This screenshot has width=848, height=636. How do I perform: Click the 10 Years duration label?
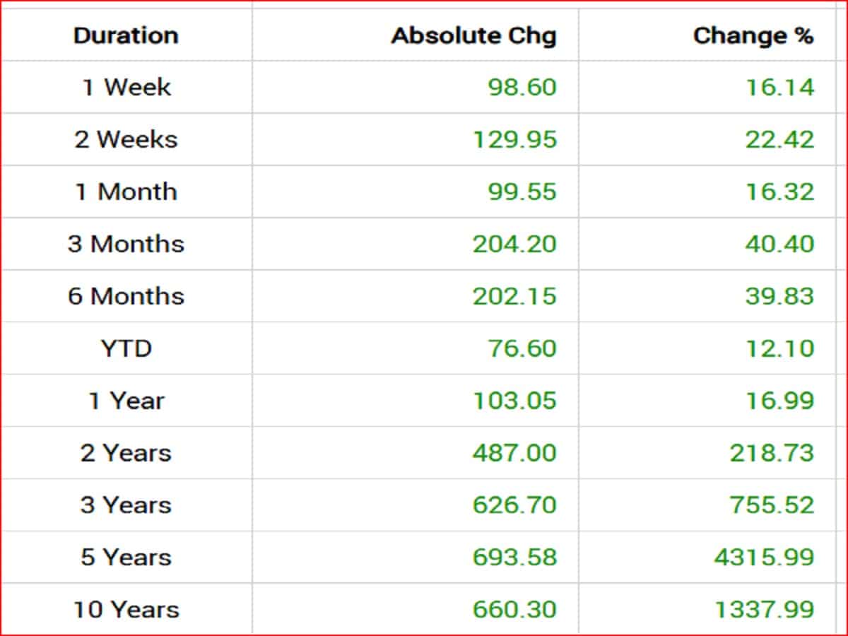126,610
